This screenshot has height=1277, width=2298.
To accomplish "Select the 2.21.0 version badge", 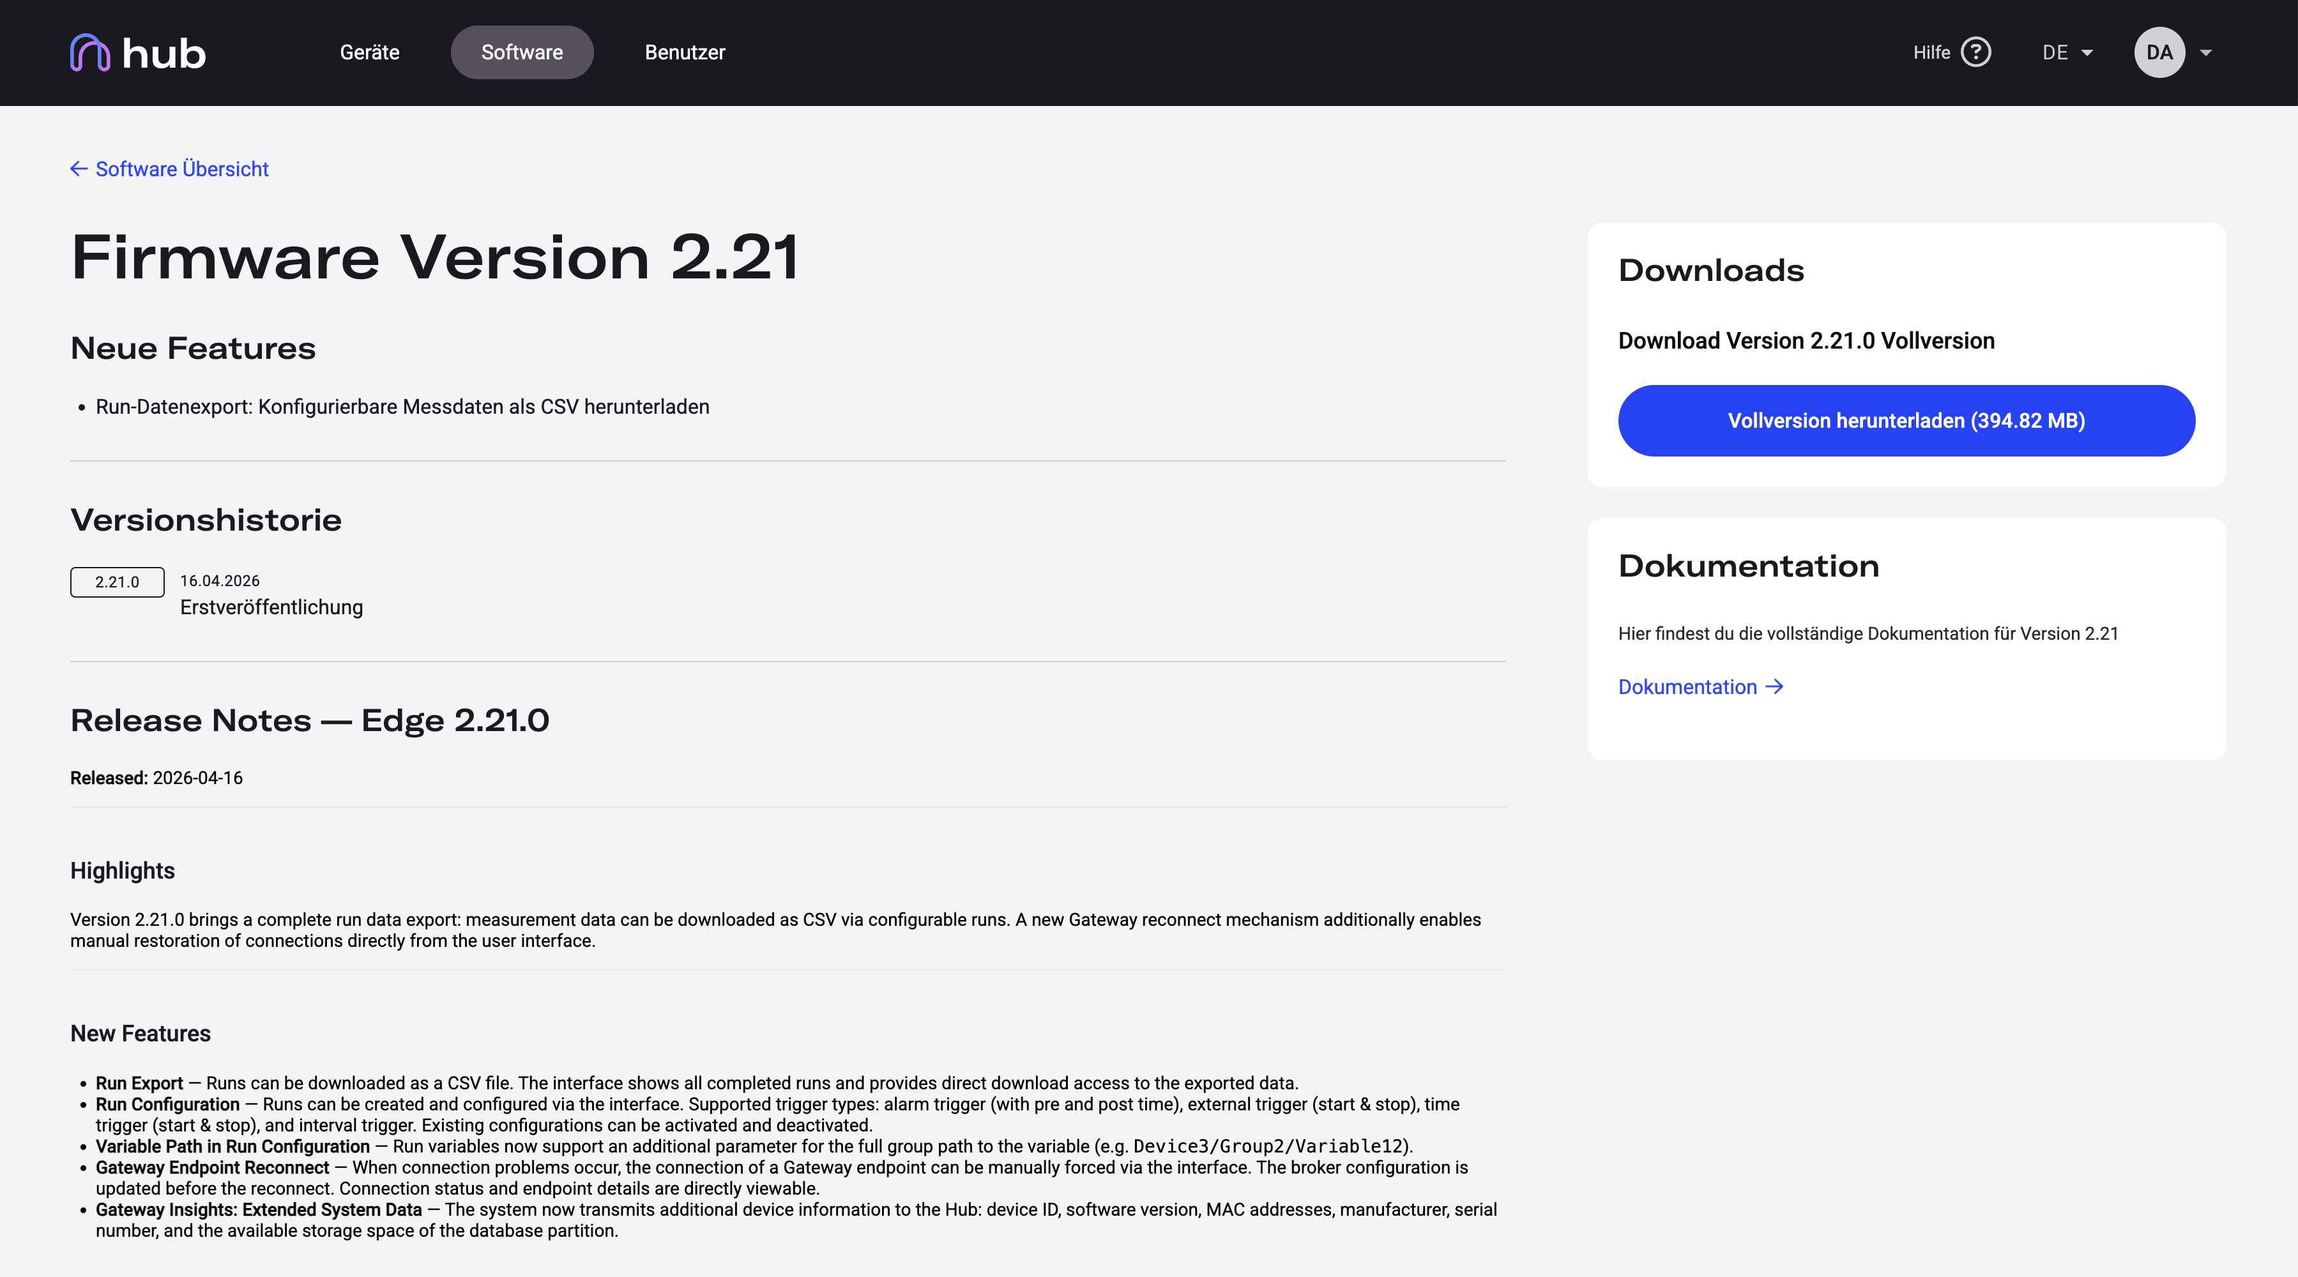I will click(x=117, y=582).
